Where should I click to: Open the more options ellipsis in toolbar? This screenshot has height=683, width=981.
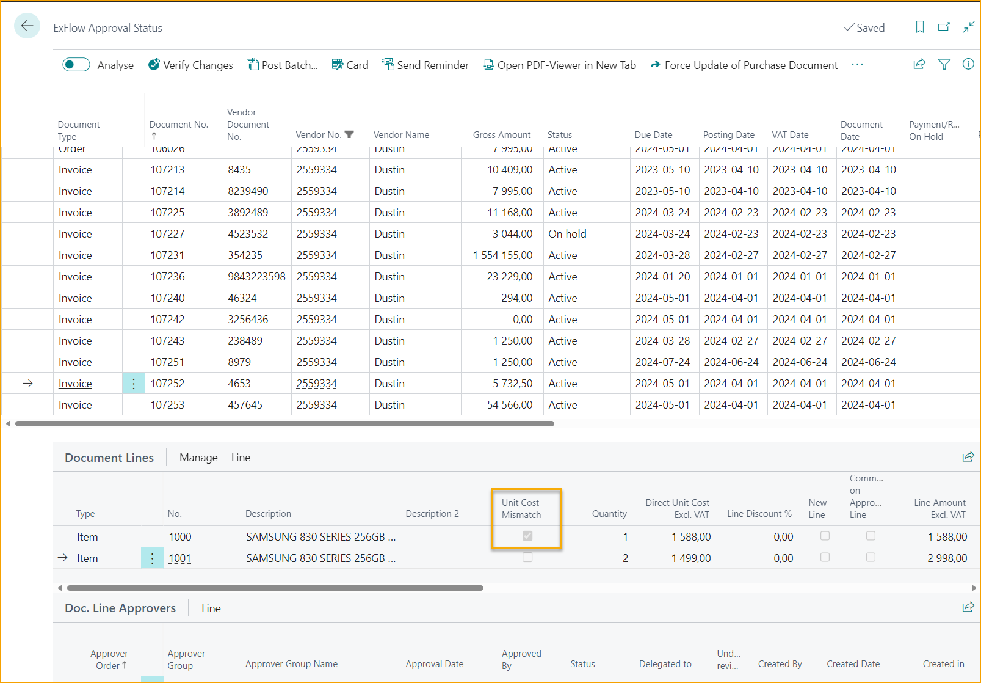[x=857, y=64]
